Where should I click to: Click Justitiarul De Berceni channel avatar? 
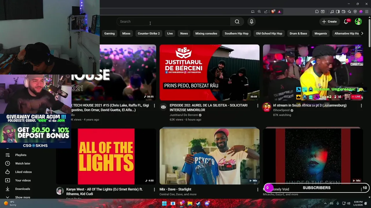[x=163, y=107]
